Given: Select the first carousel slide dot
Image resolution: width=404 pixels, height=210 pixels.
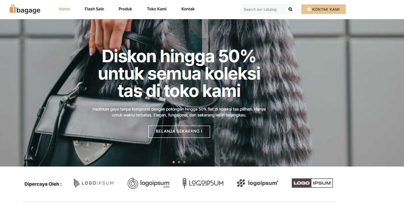Looking at the screenshot, I should (174, 162).
